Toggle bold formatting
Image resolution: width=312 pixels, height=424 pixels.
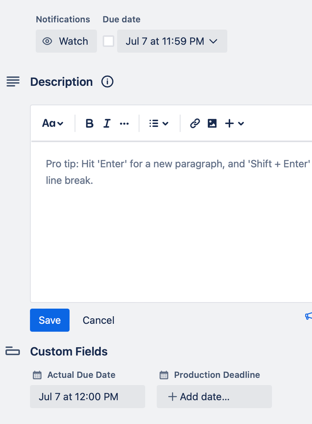89,124
